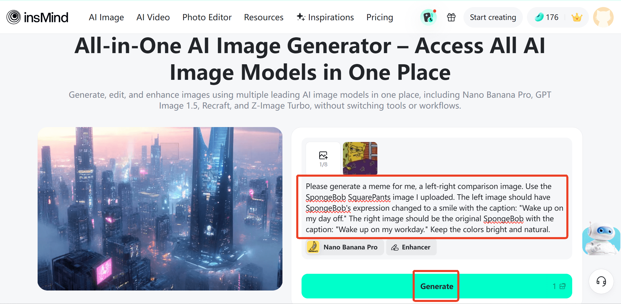
Task: Toggle the Enhancer option
Action: coord(411,247)
